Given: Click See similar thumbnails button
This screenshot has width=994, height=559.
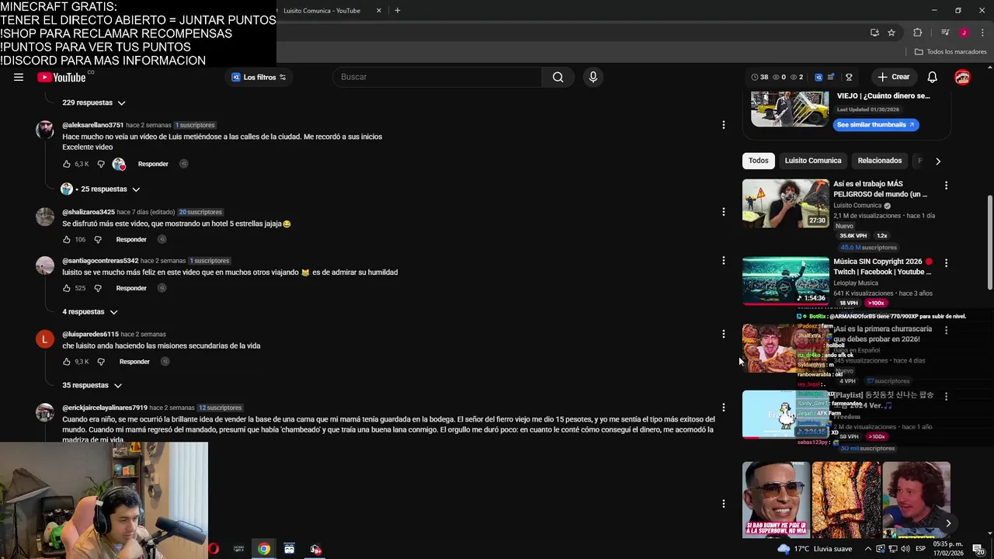Looking at the screenshot, I should pos(876,124).
